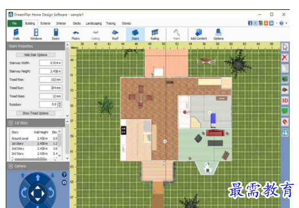Select the Ground Level story row
The height and width of the screenshot is (208, 299).
(x=34, y=138)
